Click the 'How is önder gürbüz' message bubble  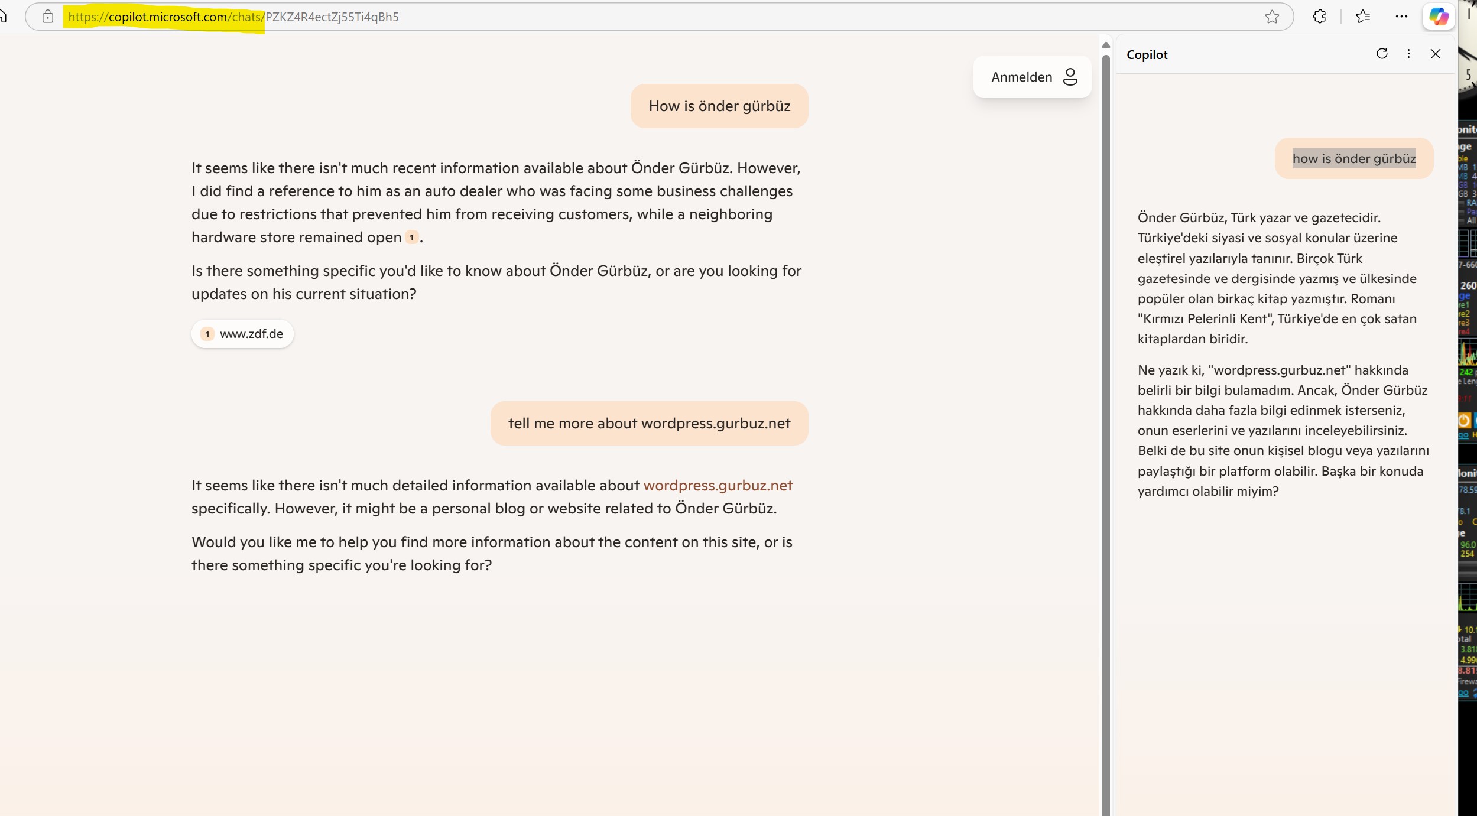tap(719, 106)
